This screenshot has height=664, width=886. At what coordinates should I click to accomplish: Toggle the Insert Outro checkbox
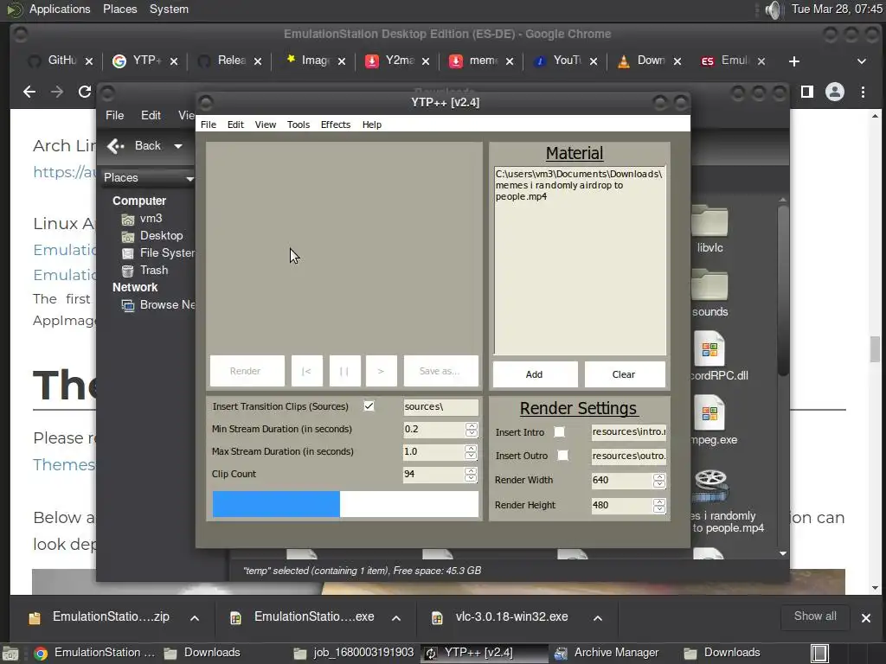click(x=562, y=455)
